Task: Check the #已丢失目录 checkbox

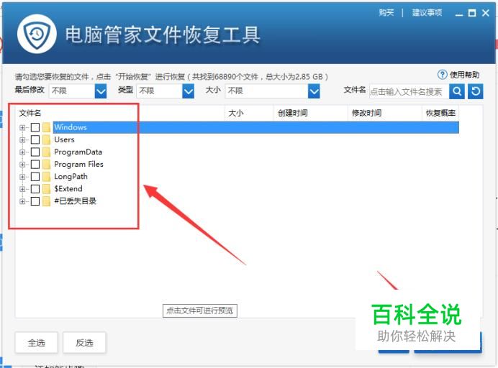Action: point(35,201)
